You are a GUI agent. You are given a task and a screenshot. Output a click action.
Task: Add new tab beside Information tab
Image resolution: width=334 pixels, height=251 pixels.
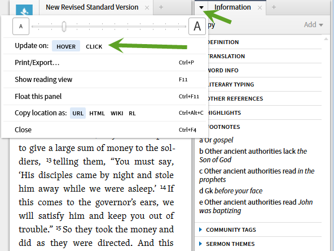274,7
